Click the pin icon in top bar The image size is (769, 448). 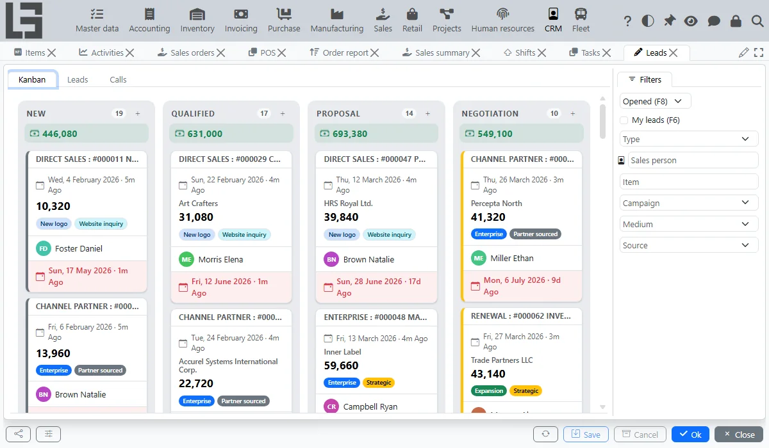[669, 21]
